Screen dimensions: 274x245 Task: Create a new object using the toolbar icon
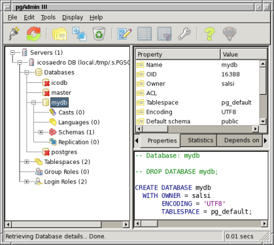(x=79, y=34)
